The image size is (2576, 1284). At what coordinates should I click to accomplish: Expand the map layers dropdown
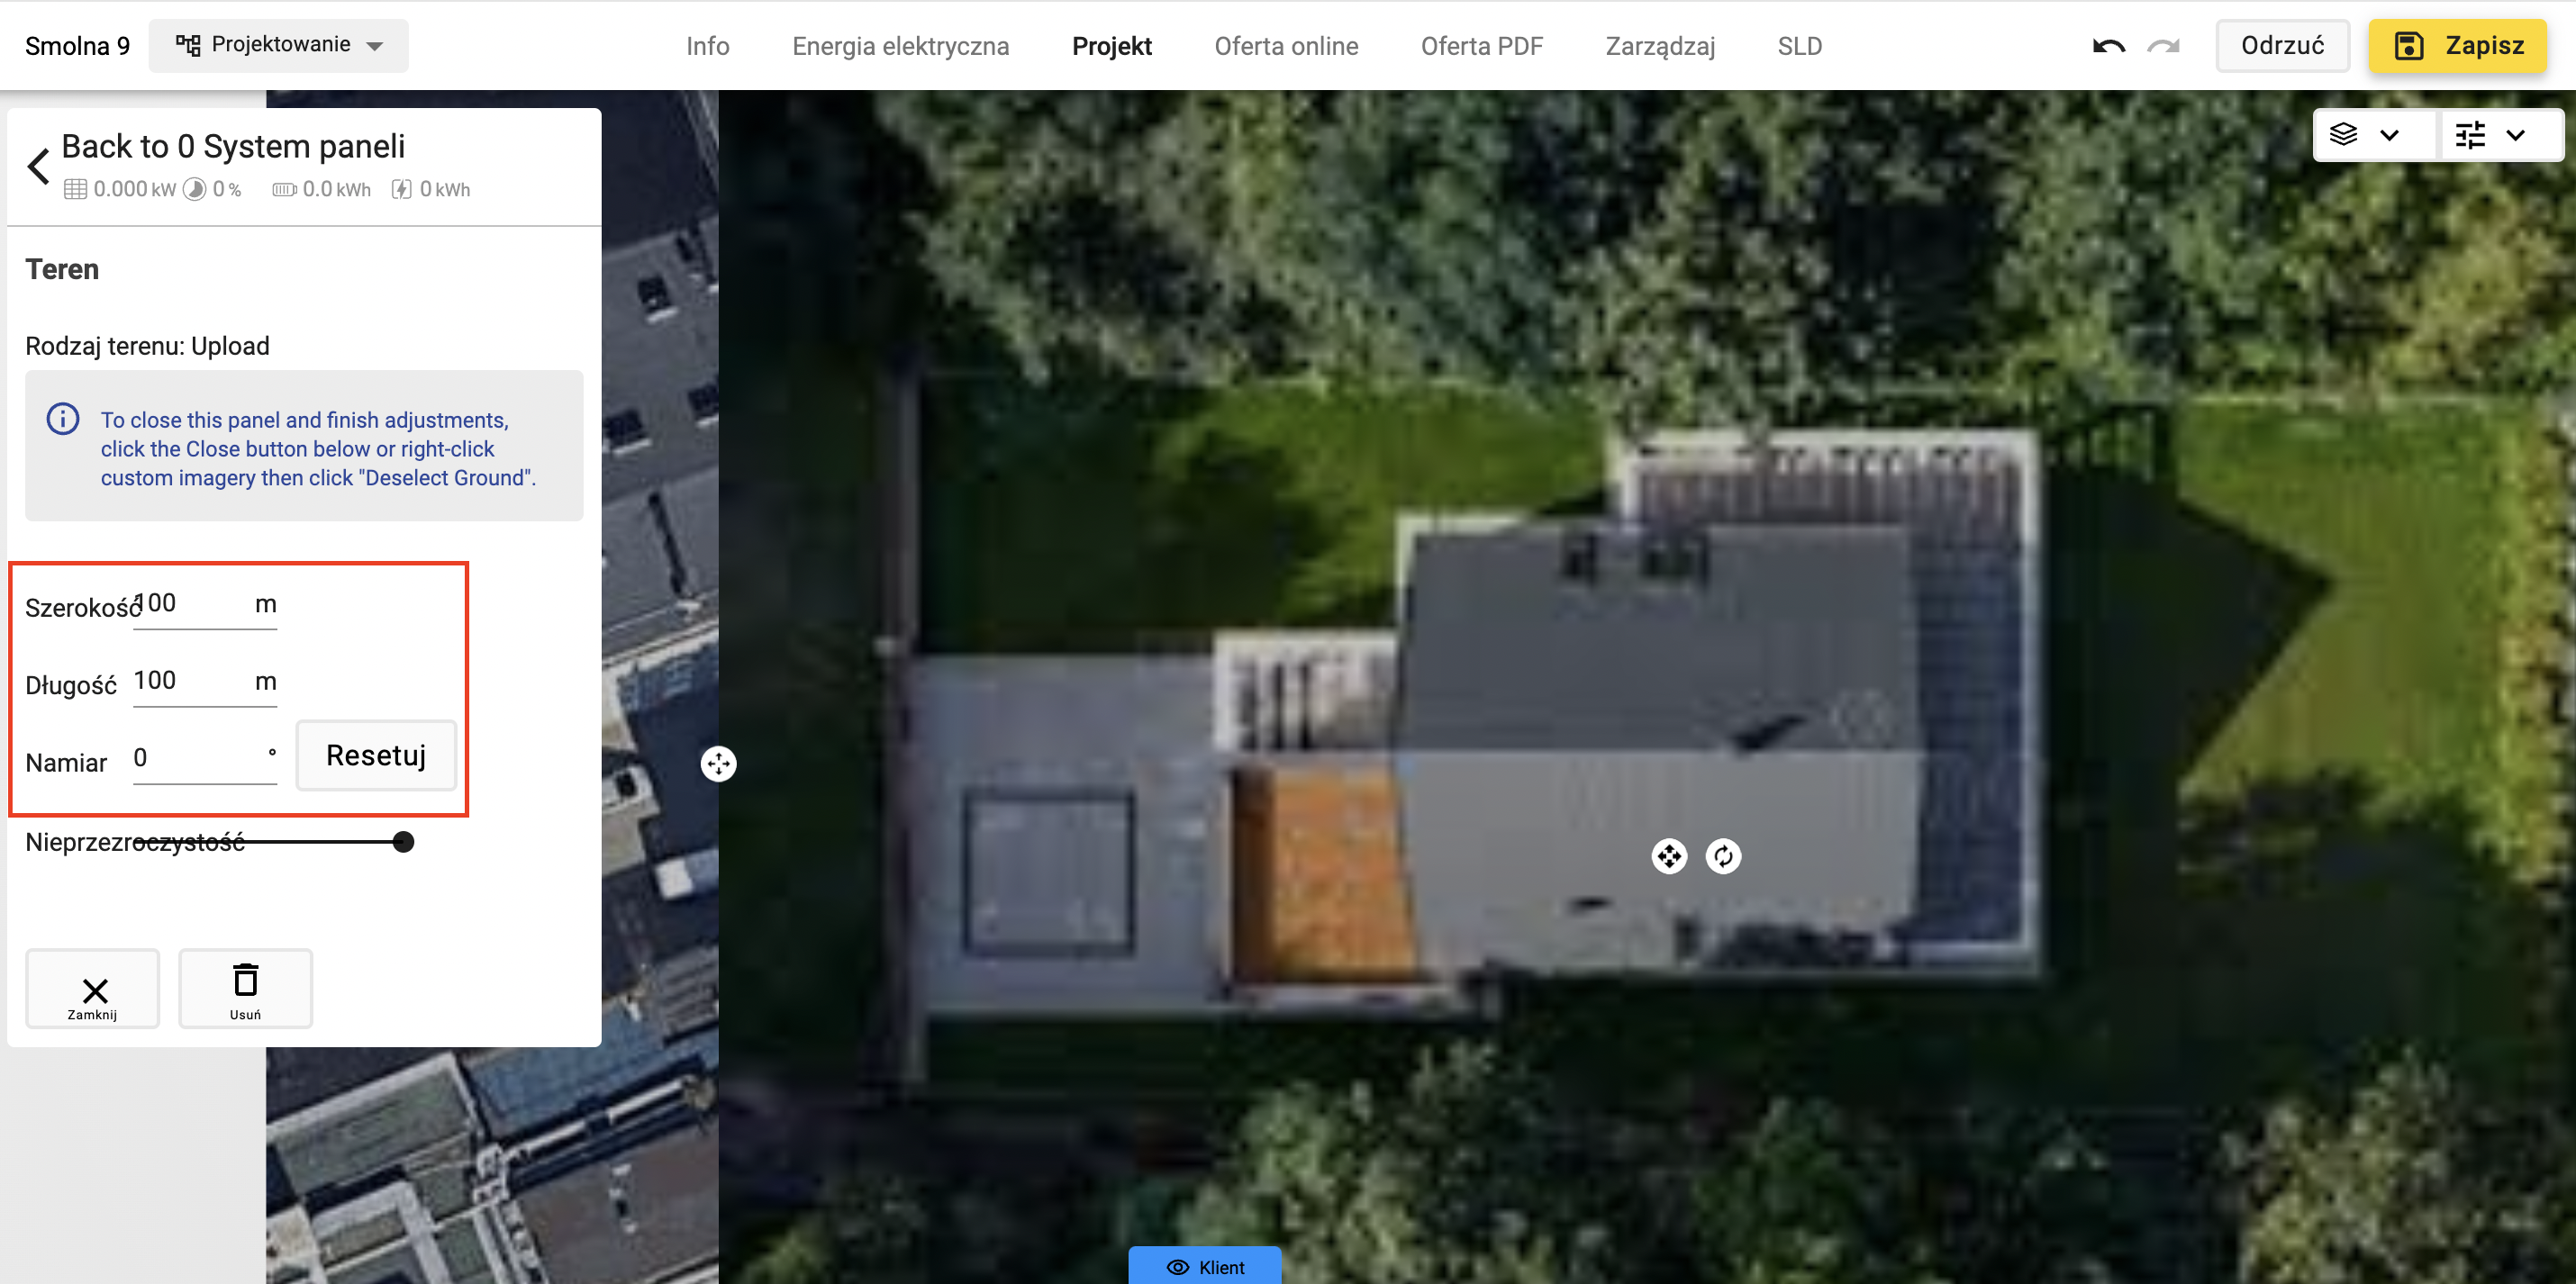pos(2367,135)
